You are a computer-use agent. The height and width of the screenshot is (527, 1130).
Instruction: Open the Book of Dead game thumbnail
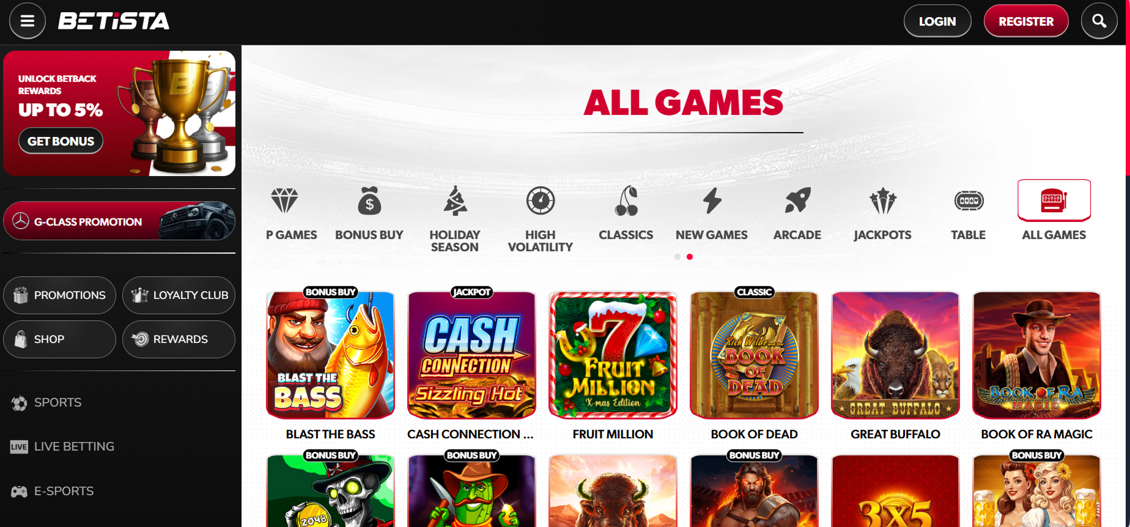click(x=754, y=355)
